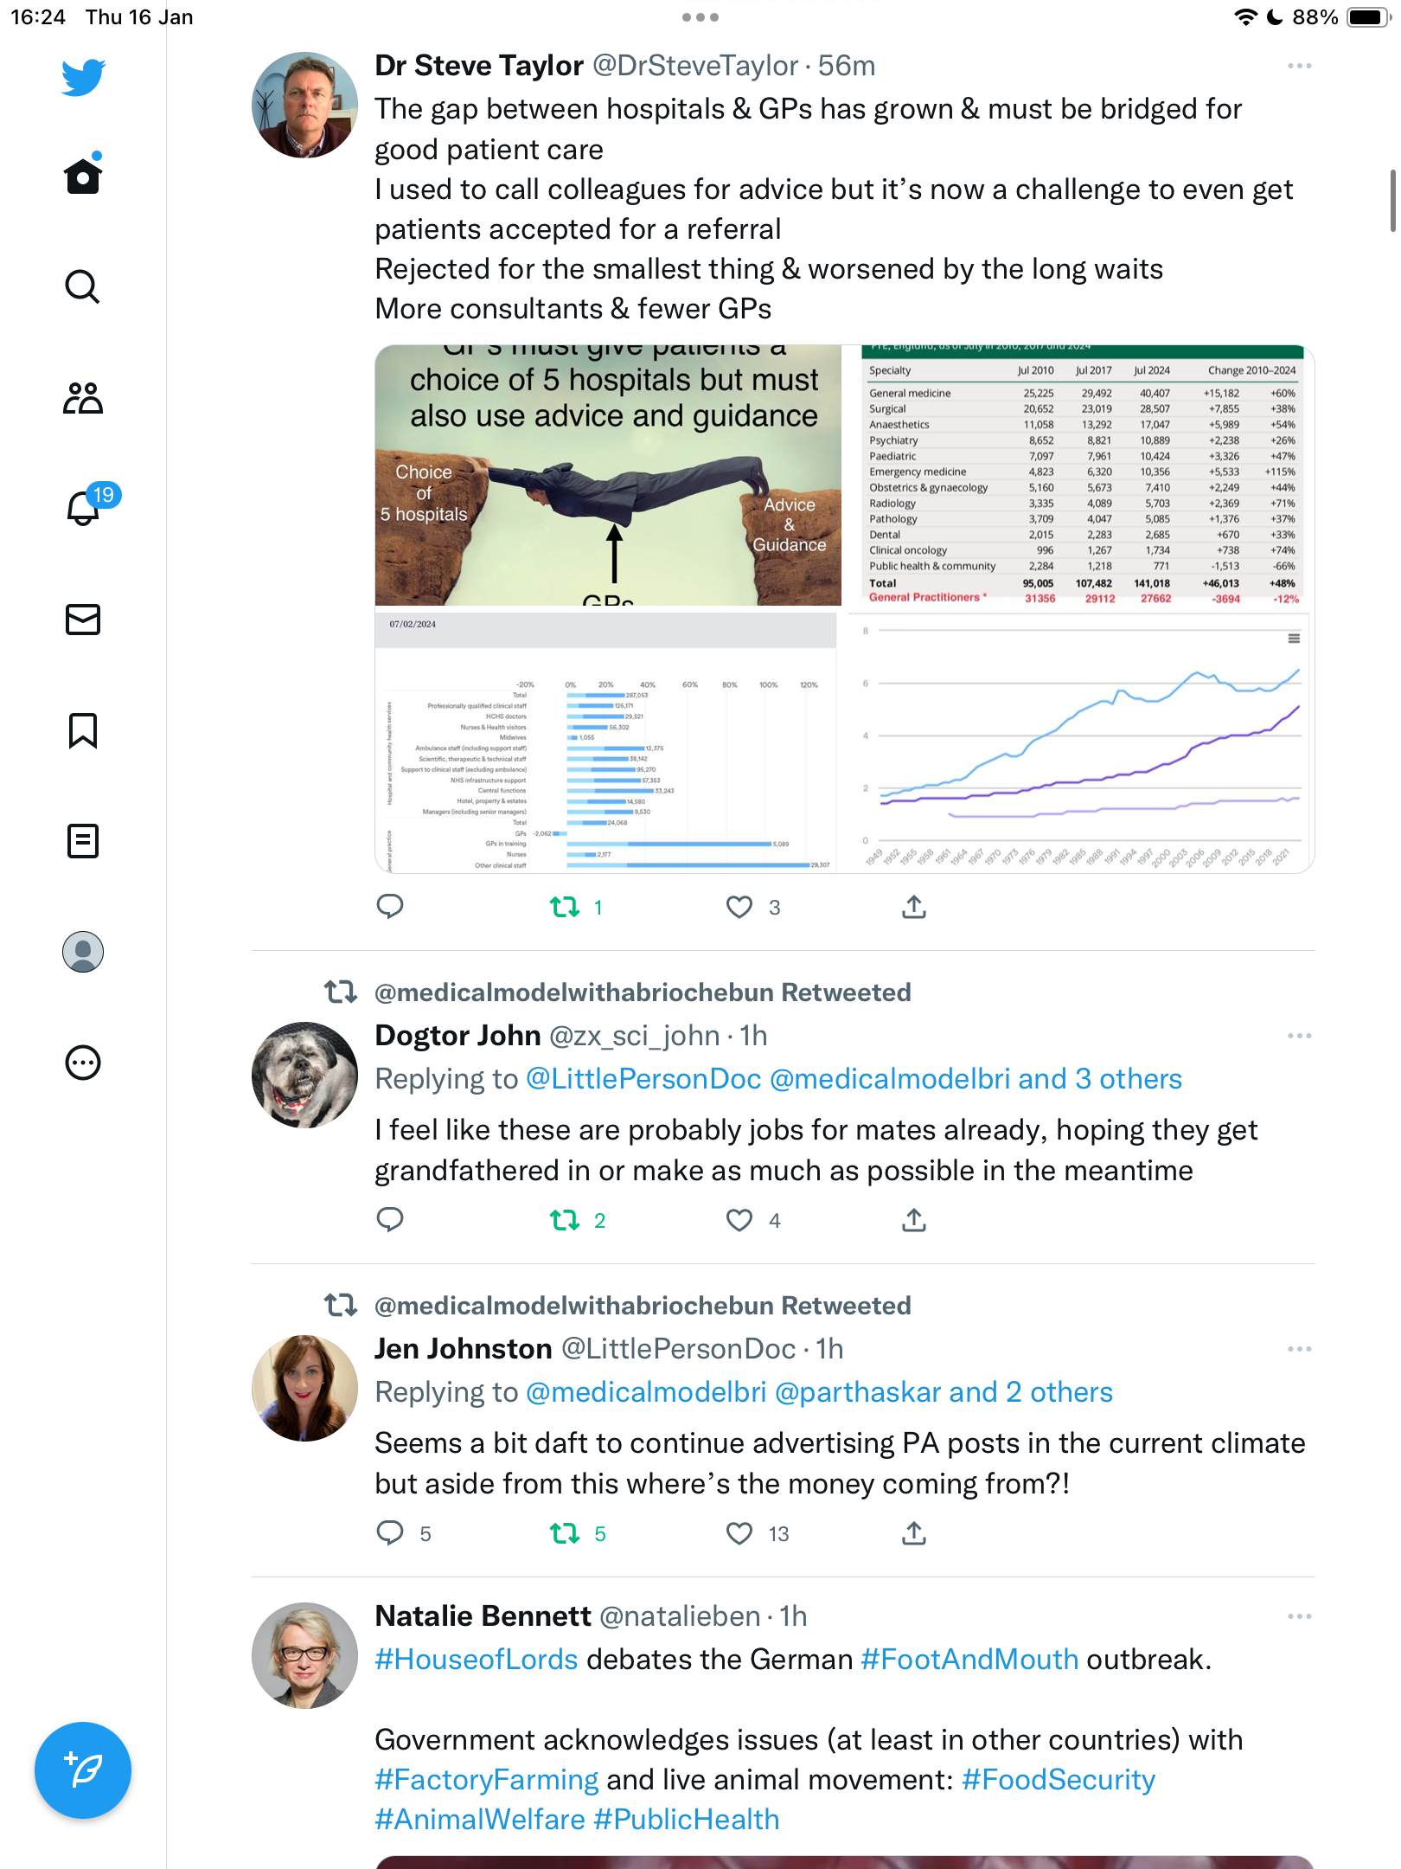Open Retweeted label above Dogtor John's tweet
1401x1869 pixels.
coord(643,992)
